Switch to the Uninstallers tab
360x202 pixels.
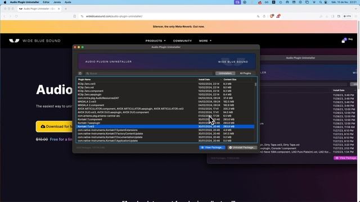click(225, 74)
